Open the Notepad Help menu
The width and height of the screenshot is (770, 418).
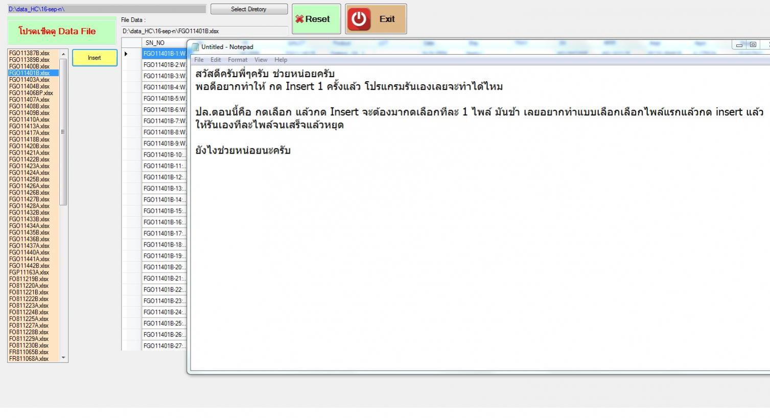click(x=281, y=60)
